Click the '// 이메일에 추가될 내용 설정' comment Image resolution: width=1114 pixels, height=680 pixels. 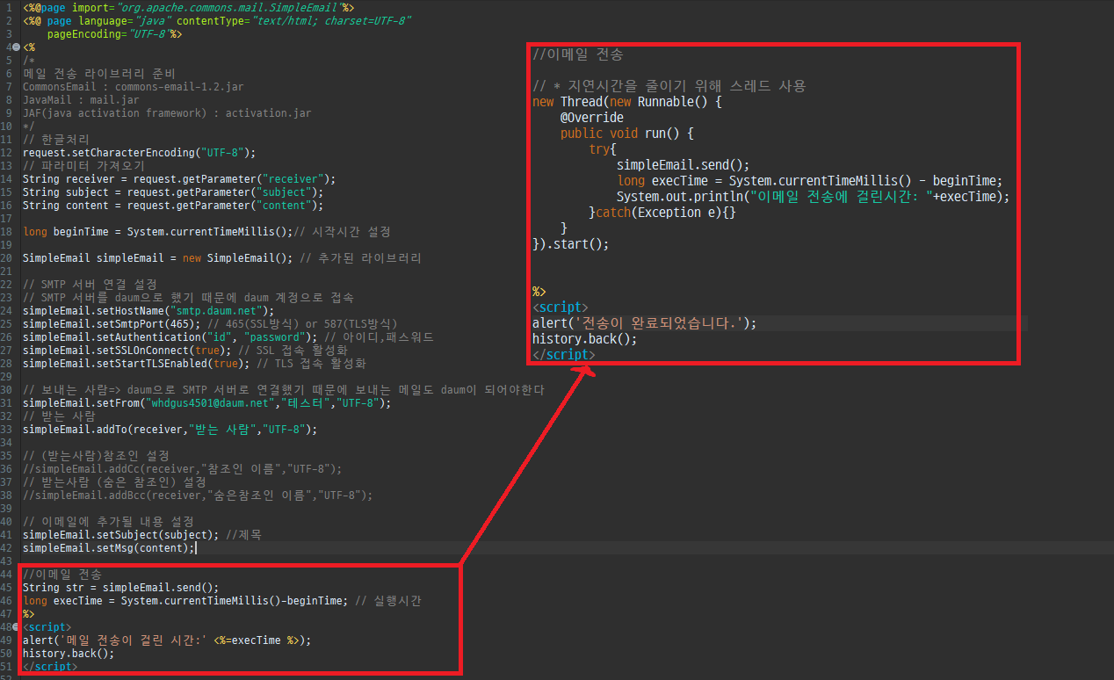click(108, 522)
